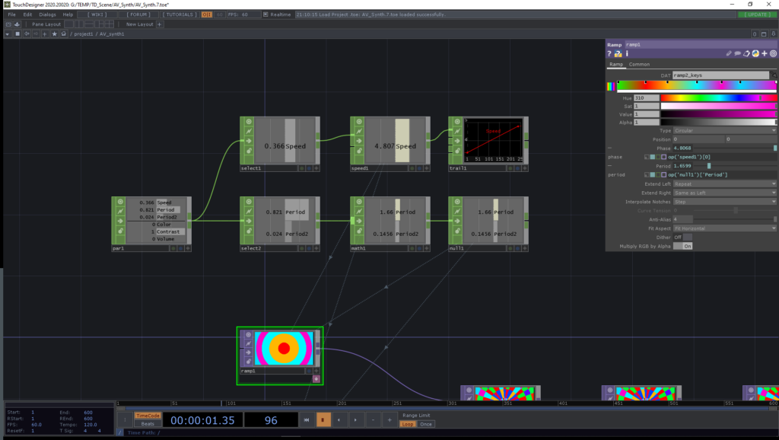Select the Once range limit button
This screenshot has width=779, height=440.
(x=426, y=424)
